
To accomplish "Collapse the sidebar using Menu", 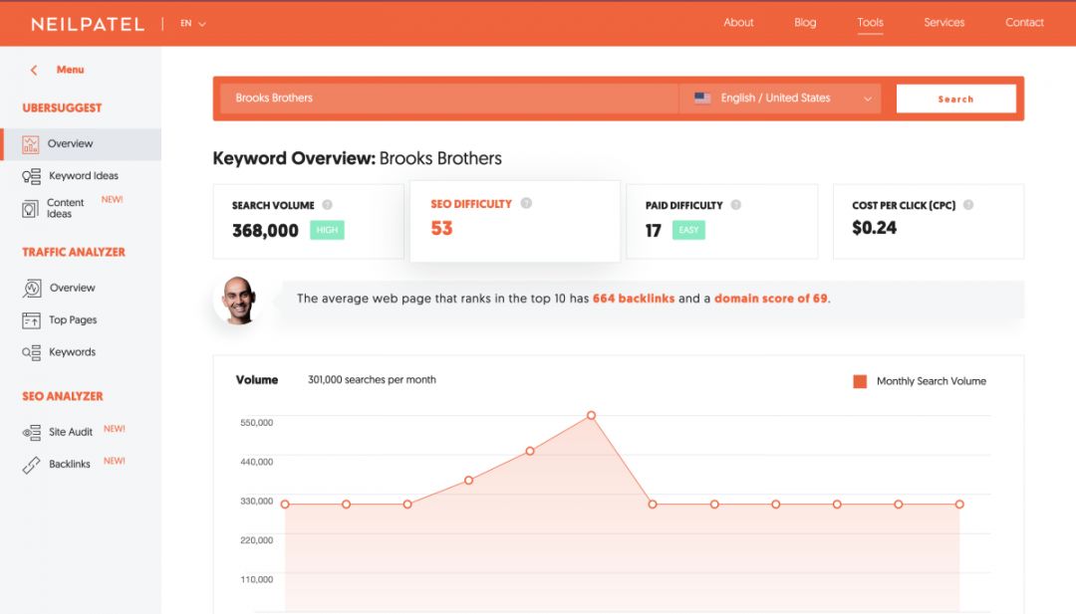I will (70, 70).
